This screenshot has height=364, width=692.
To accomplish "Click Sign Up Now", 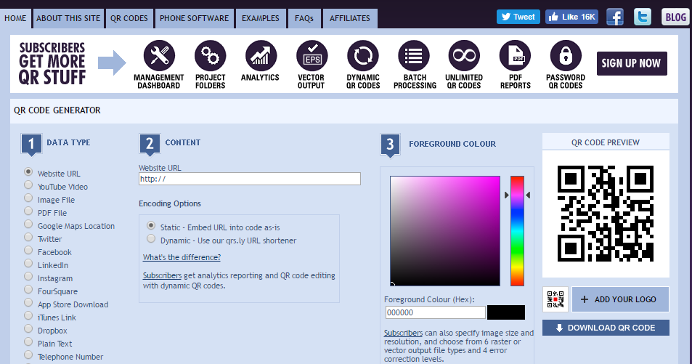I will (632, 63).
